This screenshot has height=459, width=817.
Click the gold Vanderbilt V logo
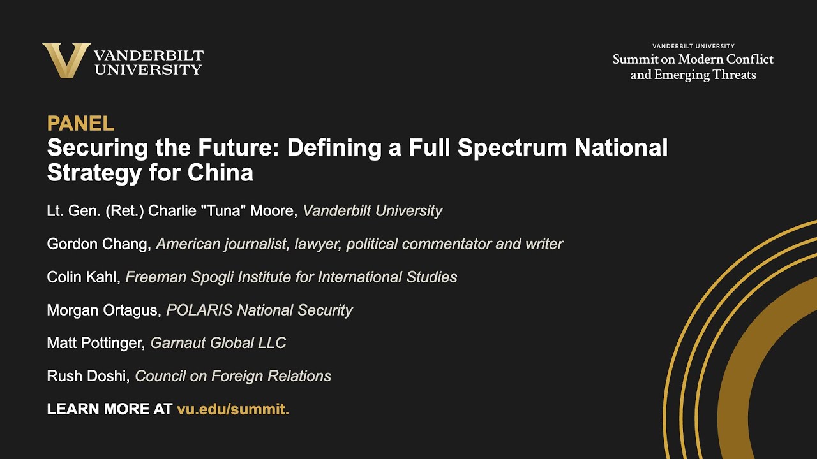pyautogui.click(x=66, y=61)
